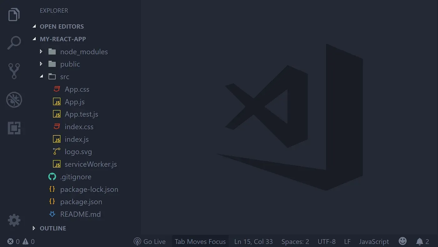Open notifications bell in status bar
The image size is (438, 247).
click(x=420, y=241)
